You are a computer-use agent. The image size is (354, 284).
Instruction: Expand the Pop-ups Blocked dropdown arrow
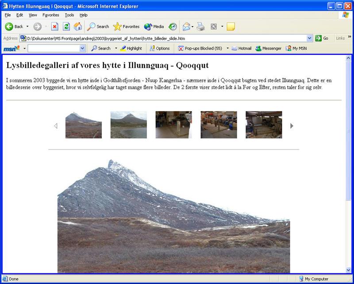pyautogui.click(x=227, y=48)
